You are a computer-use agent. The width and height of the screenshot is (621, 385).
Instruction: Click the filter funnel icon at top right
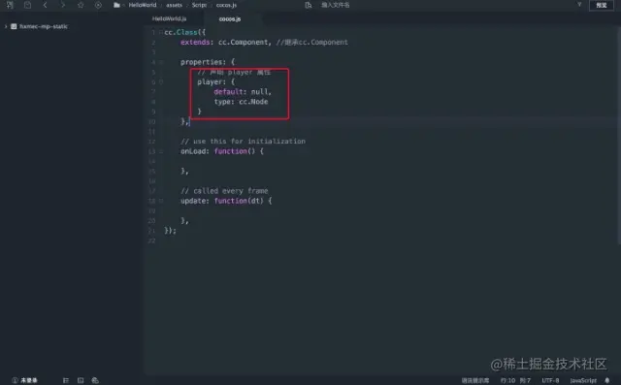click(579, 5)
